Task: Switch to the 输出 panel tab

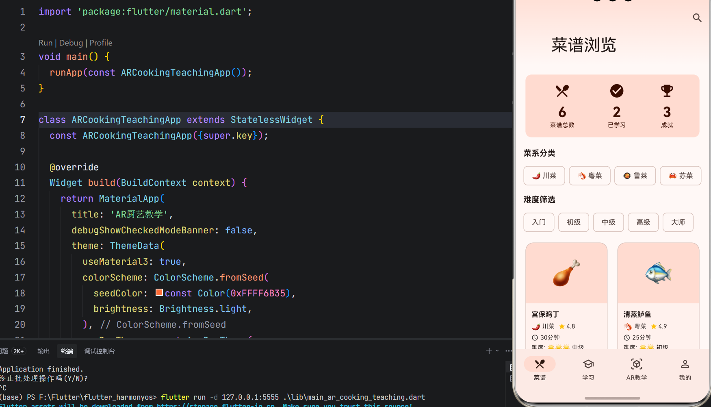Action: 43,351
